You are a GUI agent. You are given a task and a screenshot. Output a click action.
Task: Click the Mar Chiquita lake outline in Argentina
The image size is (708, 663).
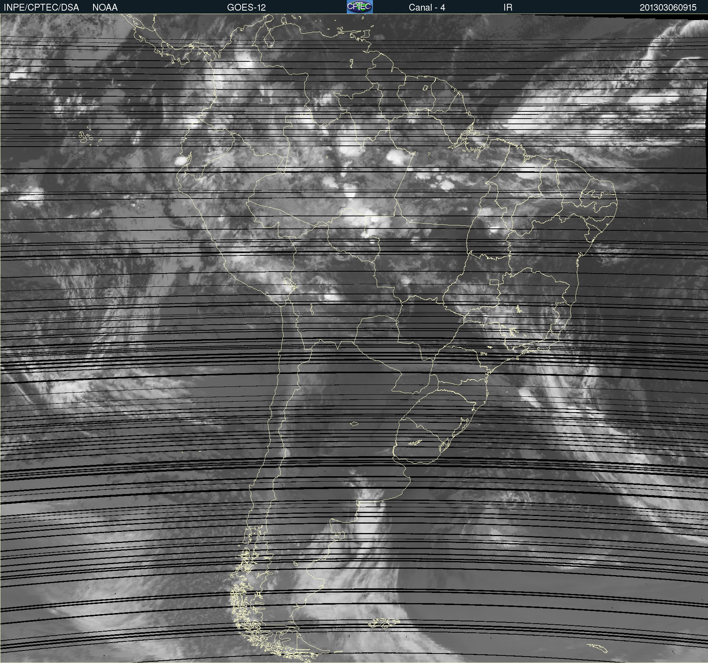click(x=354, y=424)
